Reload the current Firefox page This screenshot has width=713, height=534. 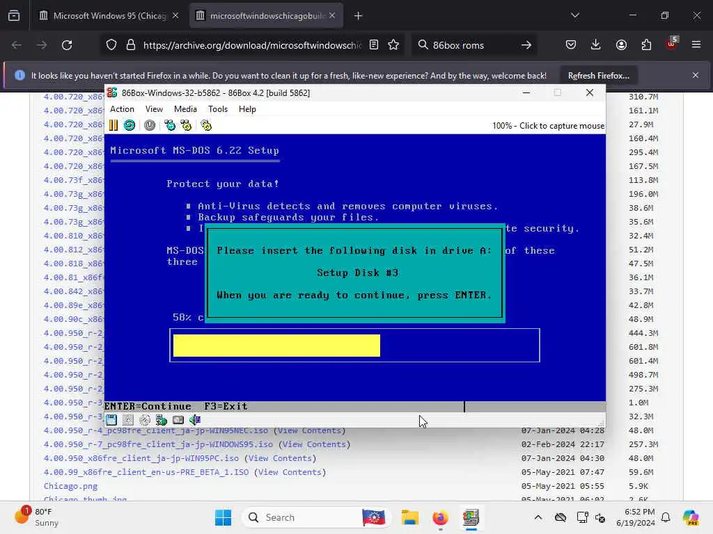(67, 45)
